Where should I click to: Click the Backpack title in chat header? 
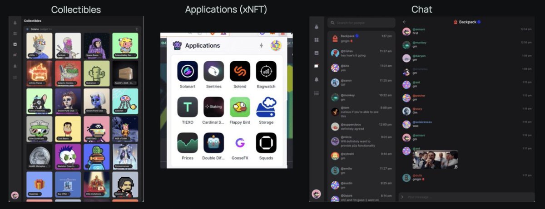pos(467,22)
